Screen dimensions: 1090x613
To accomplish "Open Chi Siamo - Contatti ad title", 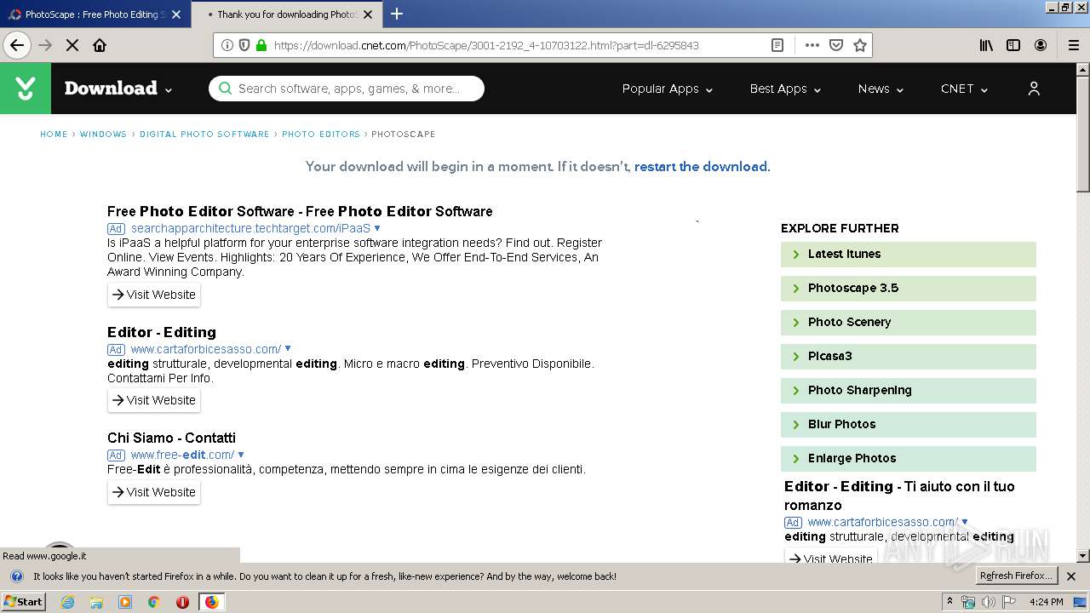I will click(x=171, y=438).
